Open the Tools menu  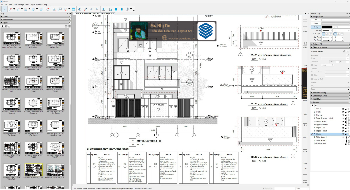pyautogui.click(x=27, y=5)
